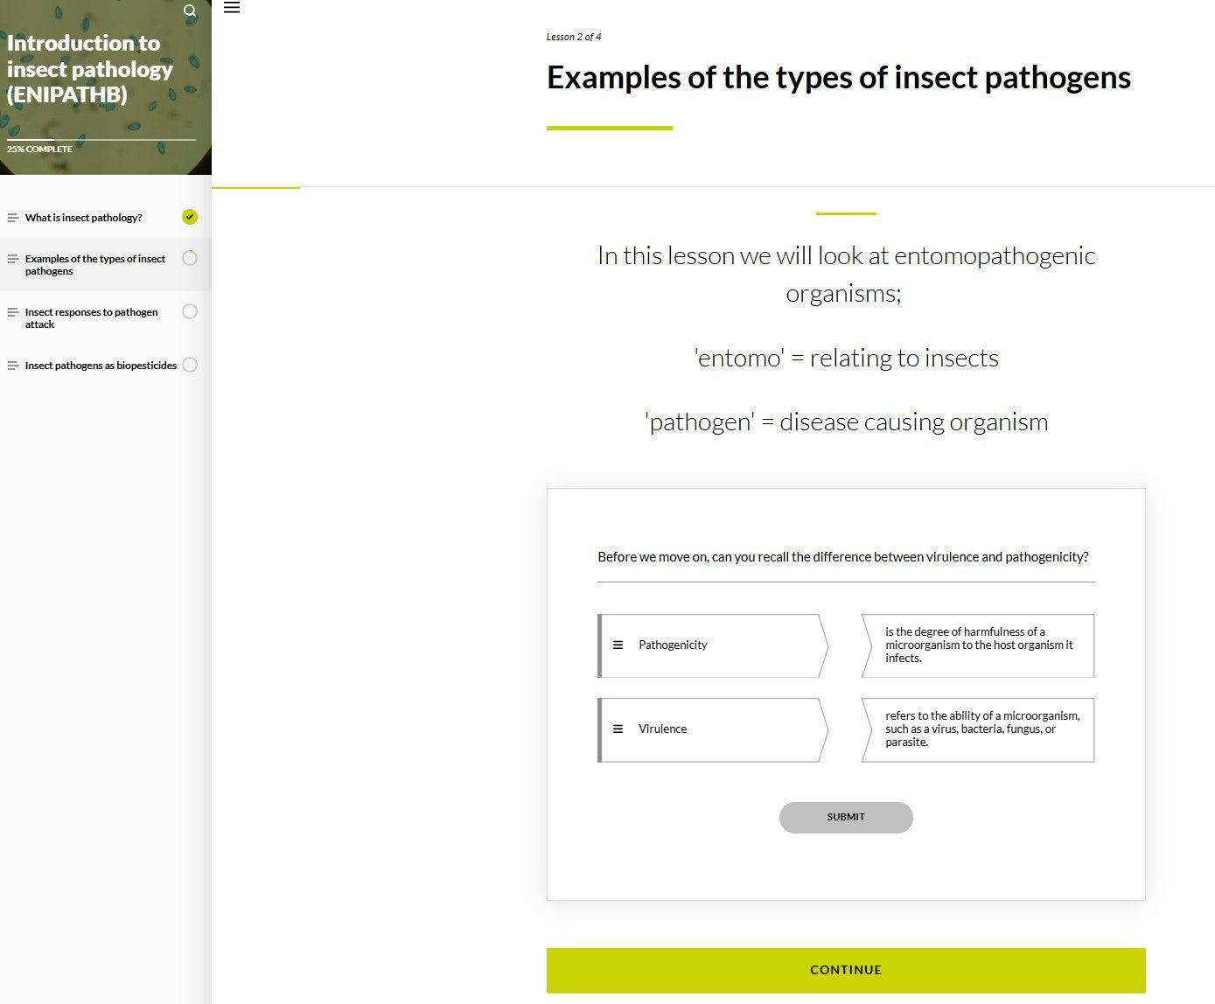Viewport: 1215px width, 1004px height.
Task: Grab the drag handle on the Virulence card
Action: (x=618, y=729)
